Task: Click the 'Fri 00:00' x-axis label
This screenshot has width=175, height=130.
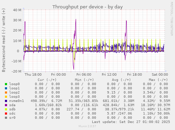Action: pyautogui.click(x=58, y=75)
